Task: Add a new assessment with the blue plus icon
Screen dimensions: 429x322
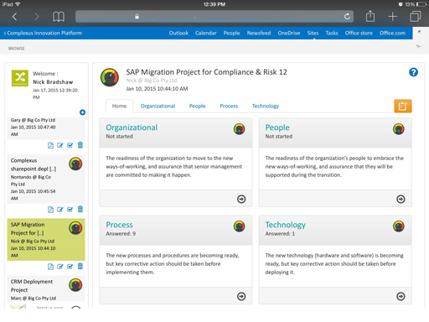Action: click(82, 112)
